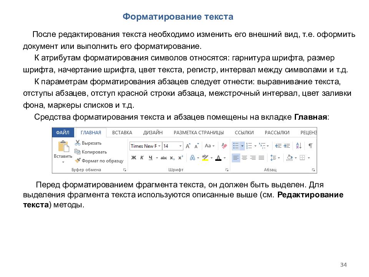Expand the borders dropdown arrow
The image size is (369, 277).
pos(309,158)
